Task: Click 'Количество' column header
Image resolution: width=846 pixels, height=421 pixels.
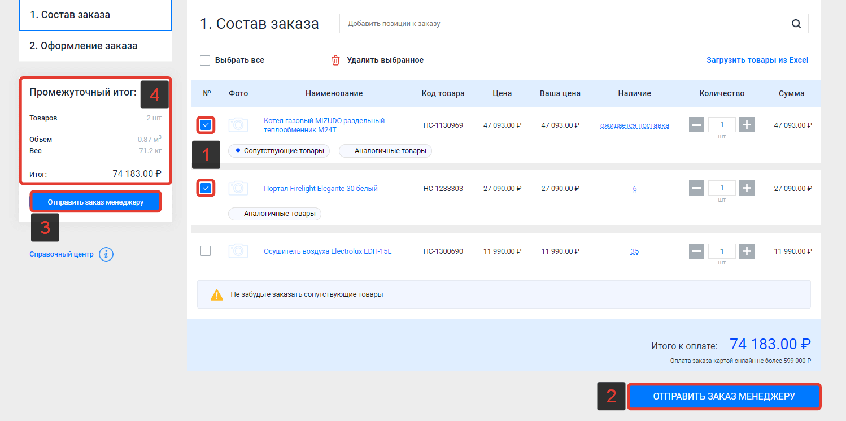Action: tap(722, 93)
